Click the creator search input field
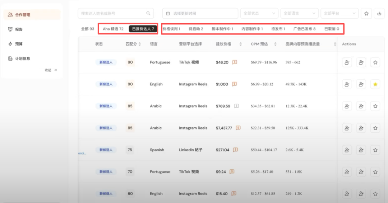Screen dimensions: 388x203 (116, 13)
